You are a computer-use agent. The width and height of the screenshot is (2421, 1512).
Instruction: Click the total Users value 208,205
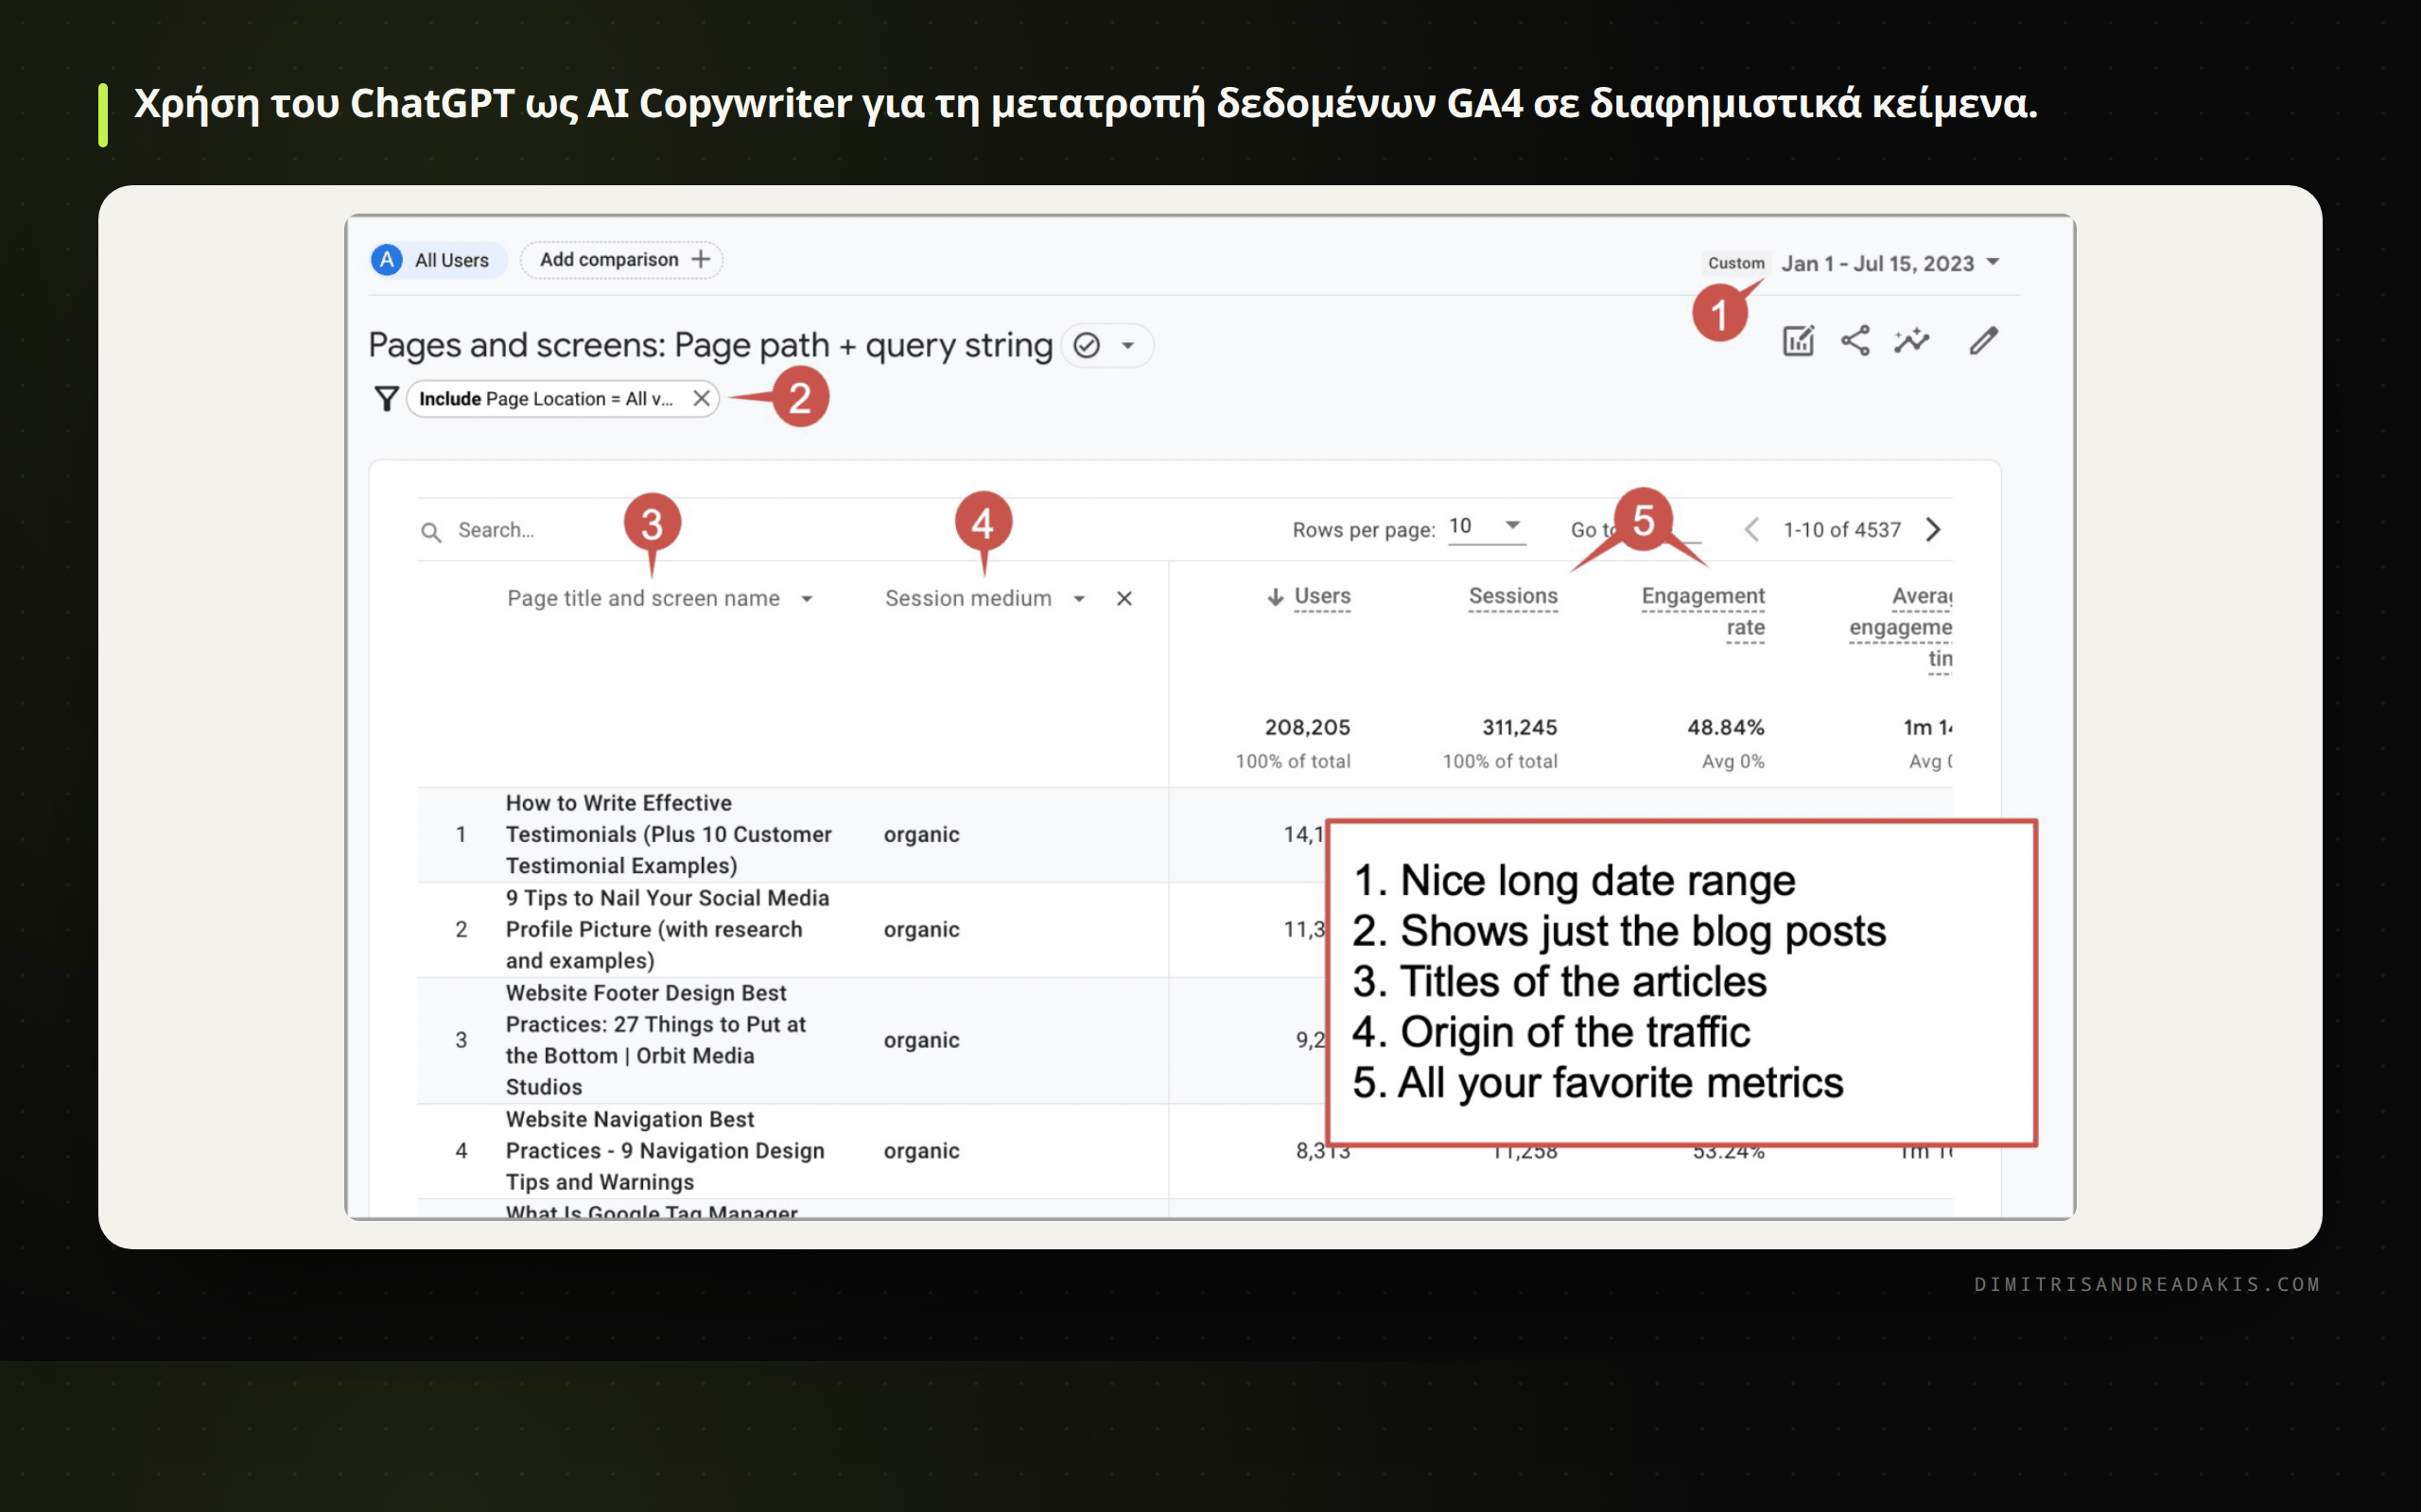pyautogui.click(x=1307, y=727)
